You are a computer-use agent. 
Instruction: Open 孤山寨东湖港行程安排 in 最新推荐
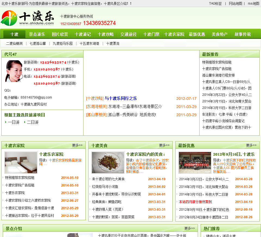[218, 75]
